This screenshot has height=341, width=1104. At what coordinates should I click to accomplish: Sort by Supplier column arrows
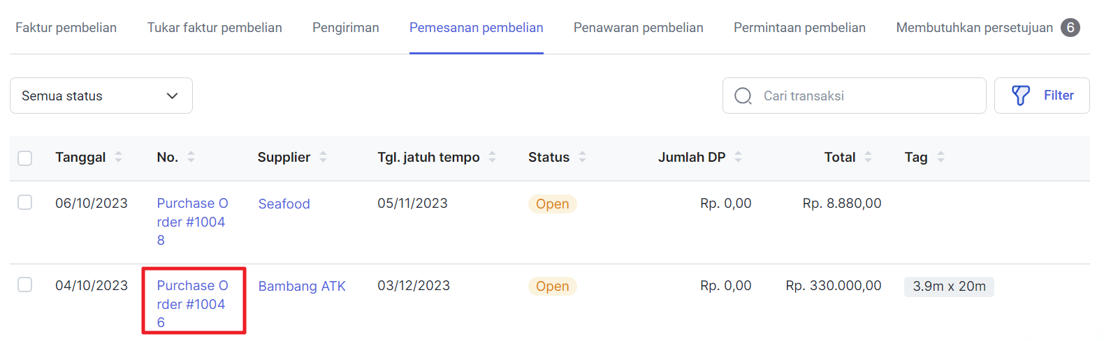[x=324, y=157]
